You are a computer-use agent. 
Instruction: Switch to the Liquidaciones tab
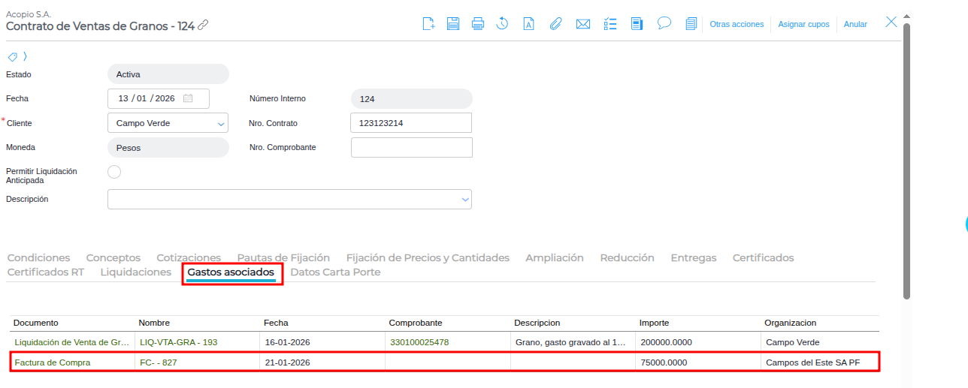tap(136, 272)
